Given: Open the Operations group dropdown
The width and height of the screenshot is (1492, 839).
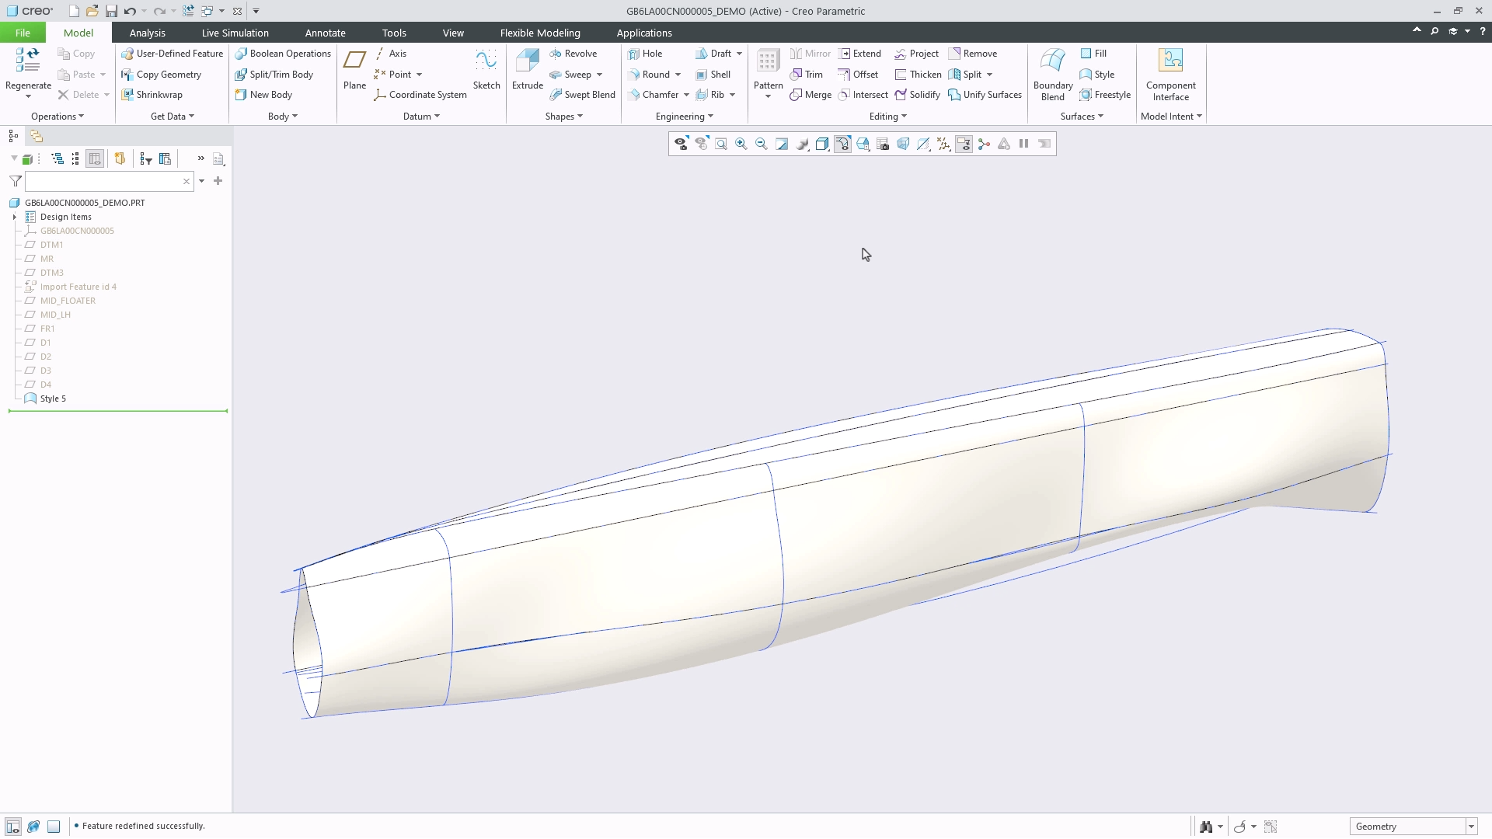Looking at the screenshot, I should [57, 117].
